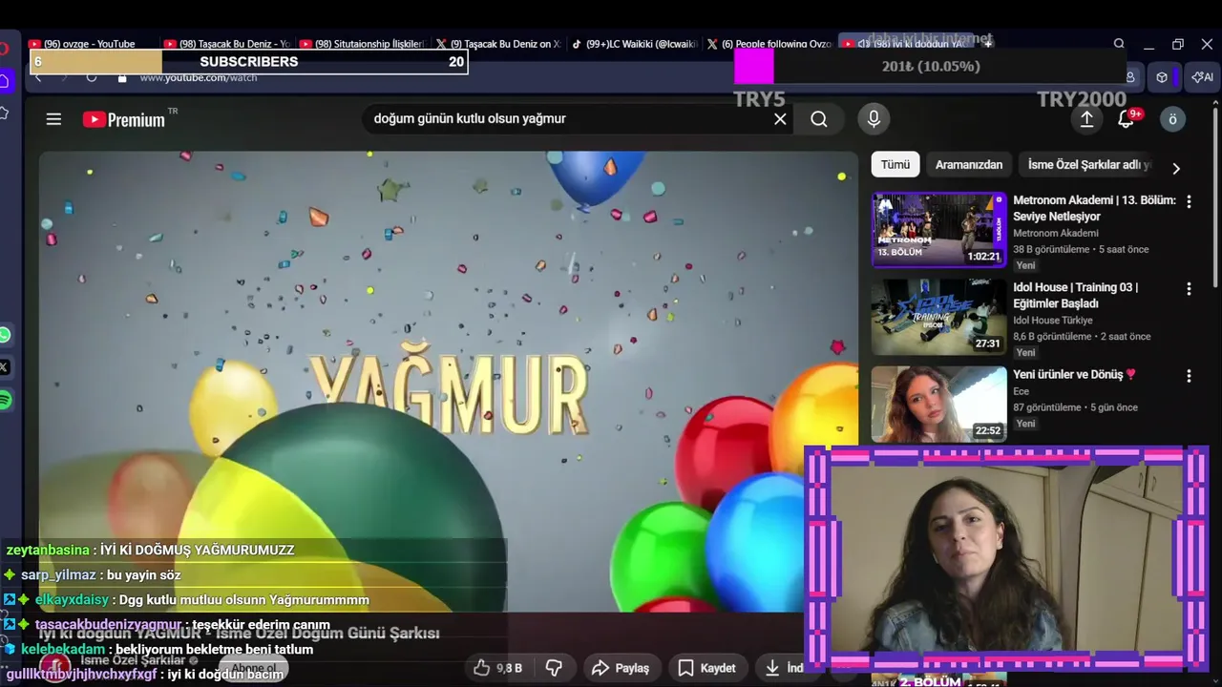1222x687 pixels.
Task: Clear the YouTube search box text
Action: tap(780, 119)
